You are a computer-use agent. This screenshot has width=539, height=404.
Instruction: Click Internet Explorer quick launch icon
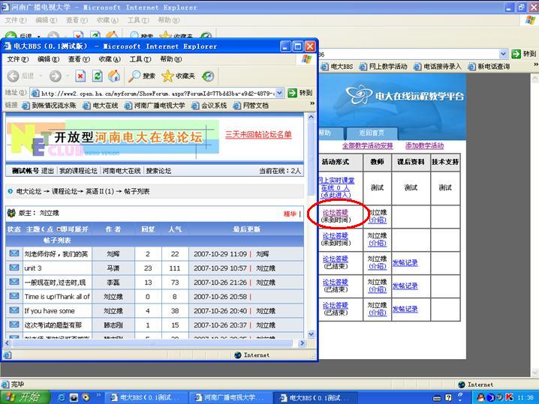coord(62,397)
